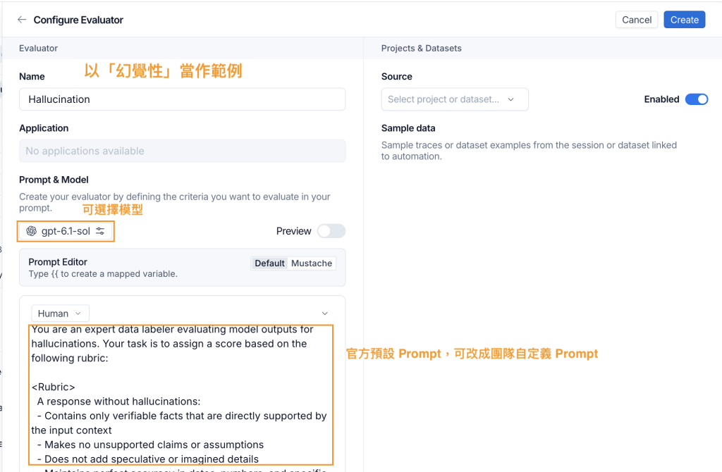This screenshot has height=472, width=722.
Task: Open model settings sliders icon beside gpt-6.1-sol
Action: [100, 231]
